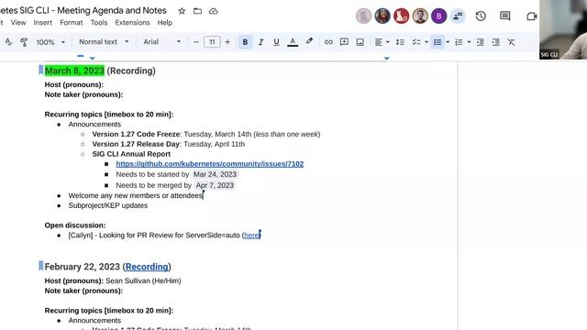Toggle underline formatting

point(276,42)
